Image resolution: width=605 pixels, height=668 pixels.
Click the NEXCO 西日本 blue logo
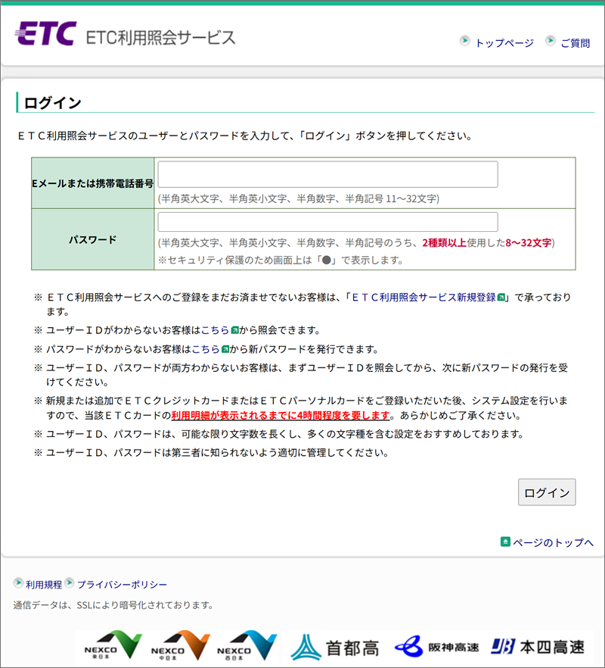tap(247, 646)
